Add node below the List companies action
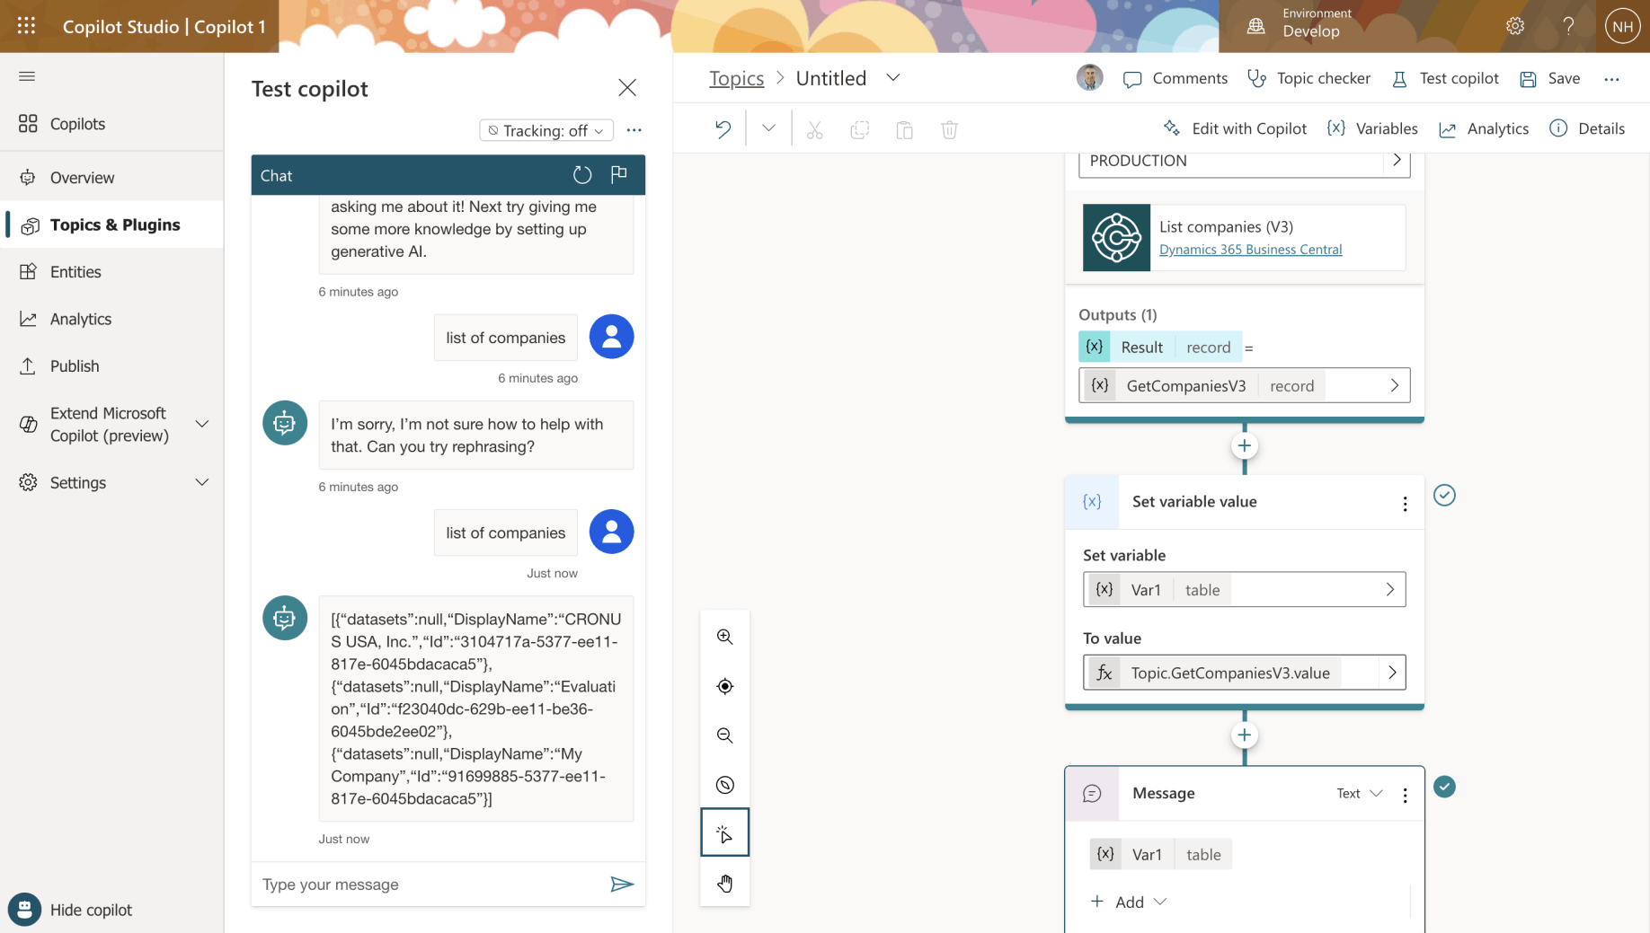Screen dimensions: 1650x933 (x=1245, y=445)
